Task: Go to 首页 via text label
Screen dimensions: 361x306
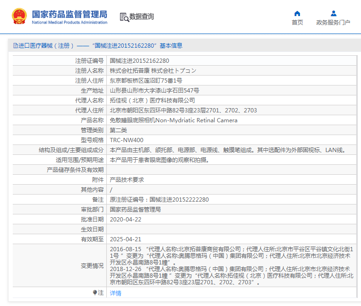Action: coord(297,23)
